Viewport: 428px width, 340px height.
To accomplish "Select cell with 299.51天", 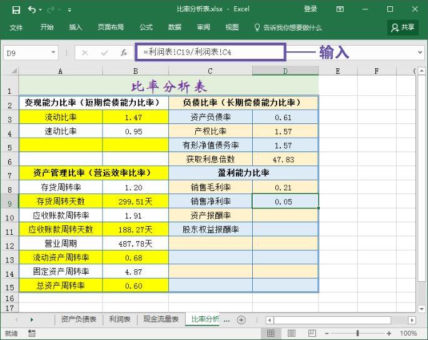I will click(135, 202).
